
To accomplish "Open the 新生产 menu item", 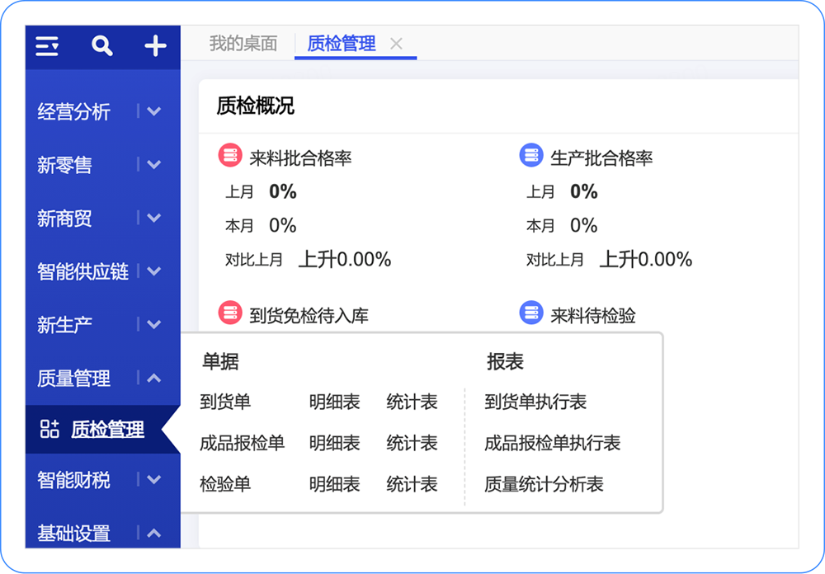I will coord(64,325).
